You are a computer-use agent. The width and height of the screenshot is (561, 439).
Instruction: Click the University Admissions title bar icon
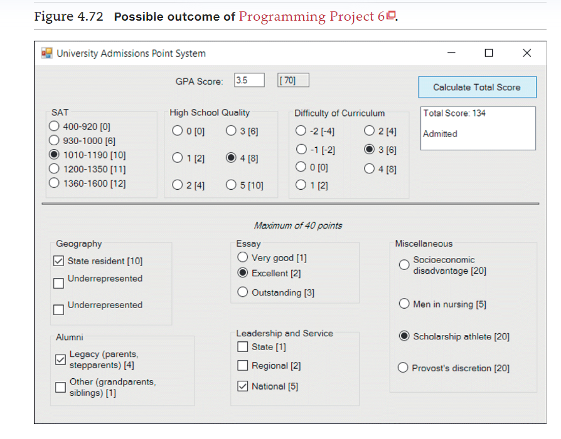(46, 53)
